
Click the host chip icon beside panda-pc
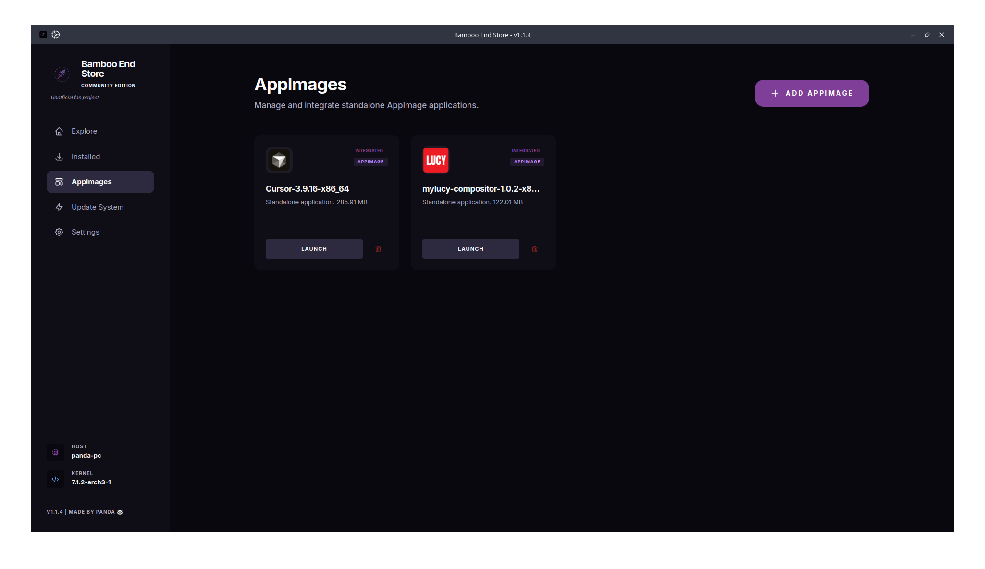(55, 452)
